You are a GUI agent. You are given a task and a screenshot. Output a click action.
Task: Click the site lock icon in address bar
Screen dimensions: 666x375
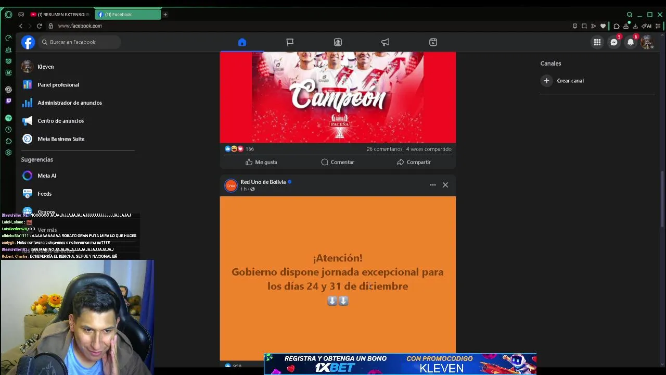point(50,26)
